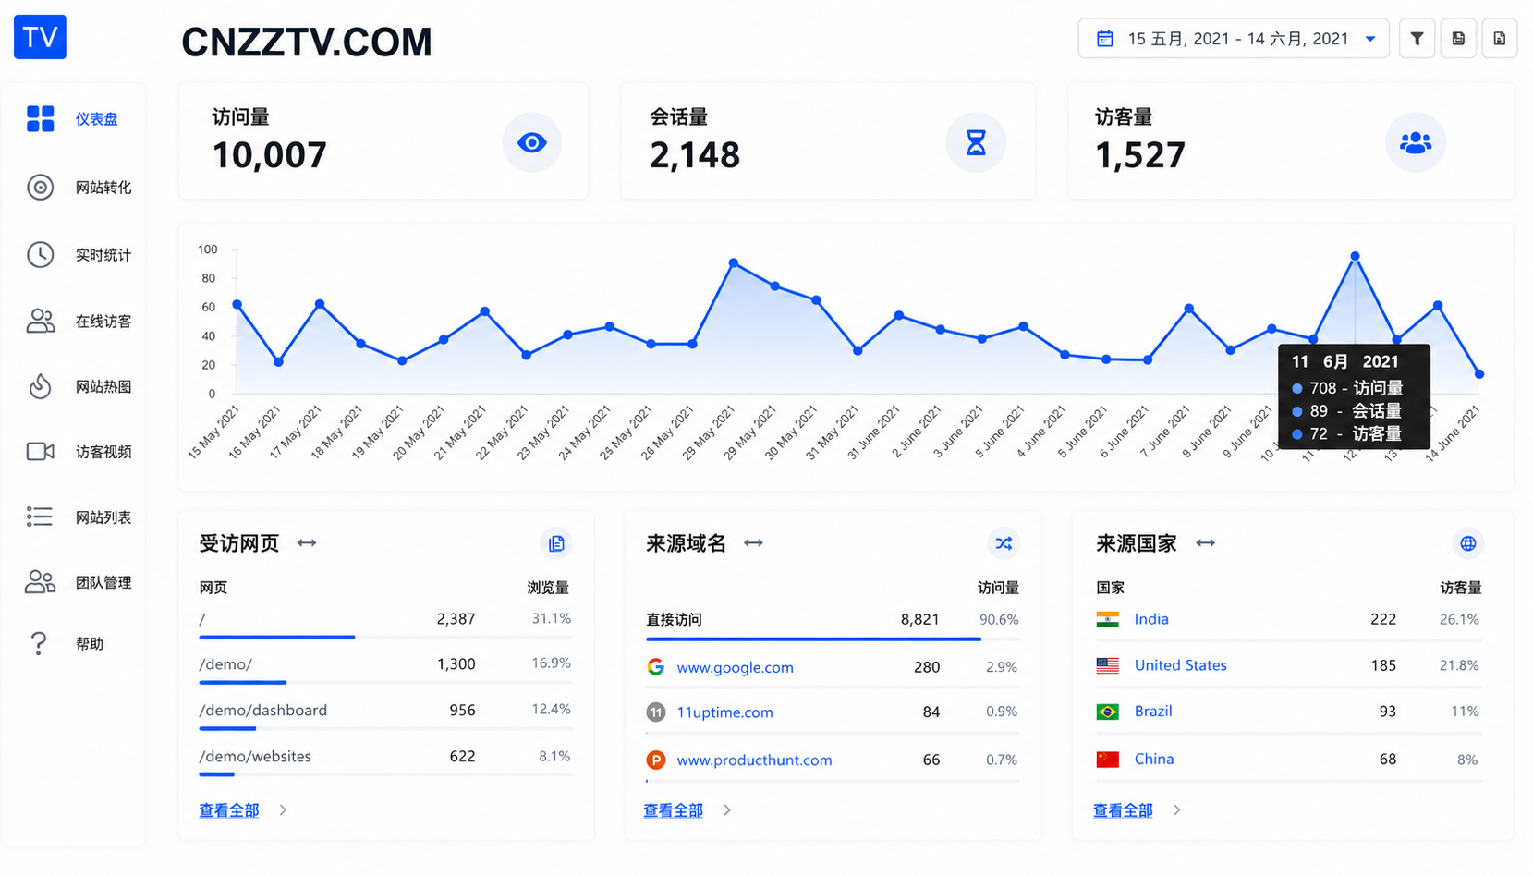Select the 帮助 label in sidebar
This screenshot has width=1533, height=876.
click(90, 644)
